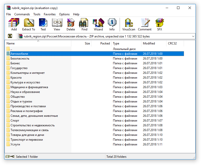The image size is (201, 165).
Task: Click the Extract To toolbar icon
Action: [29, 25]
